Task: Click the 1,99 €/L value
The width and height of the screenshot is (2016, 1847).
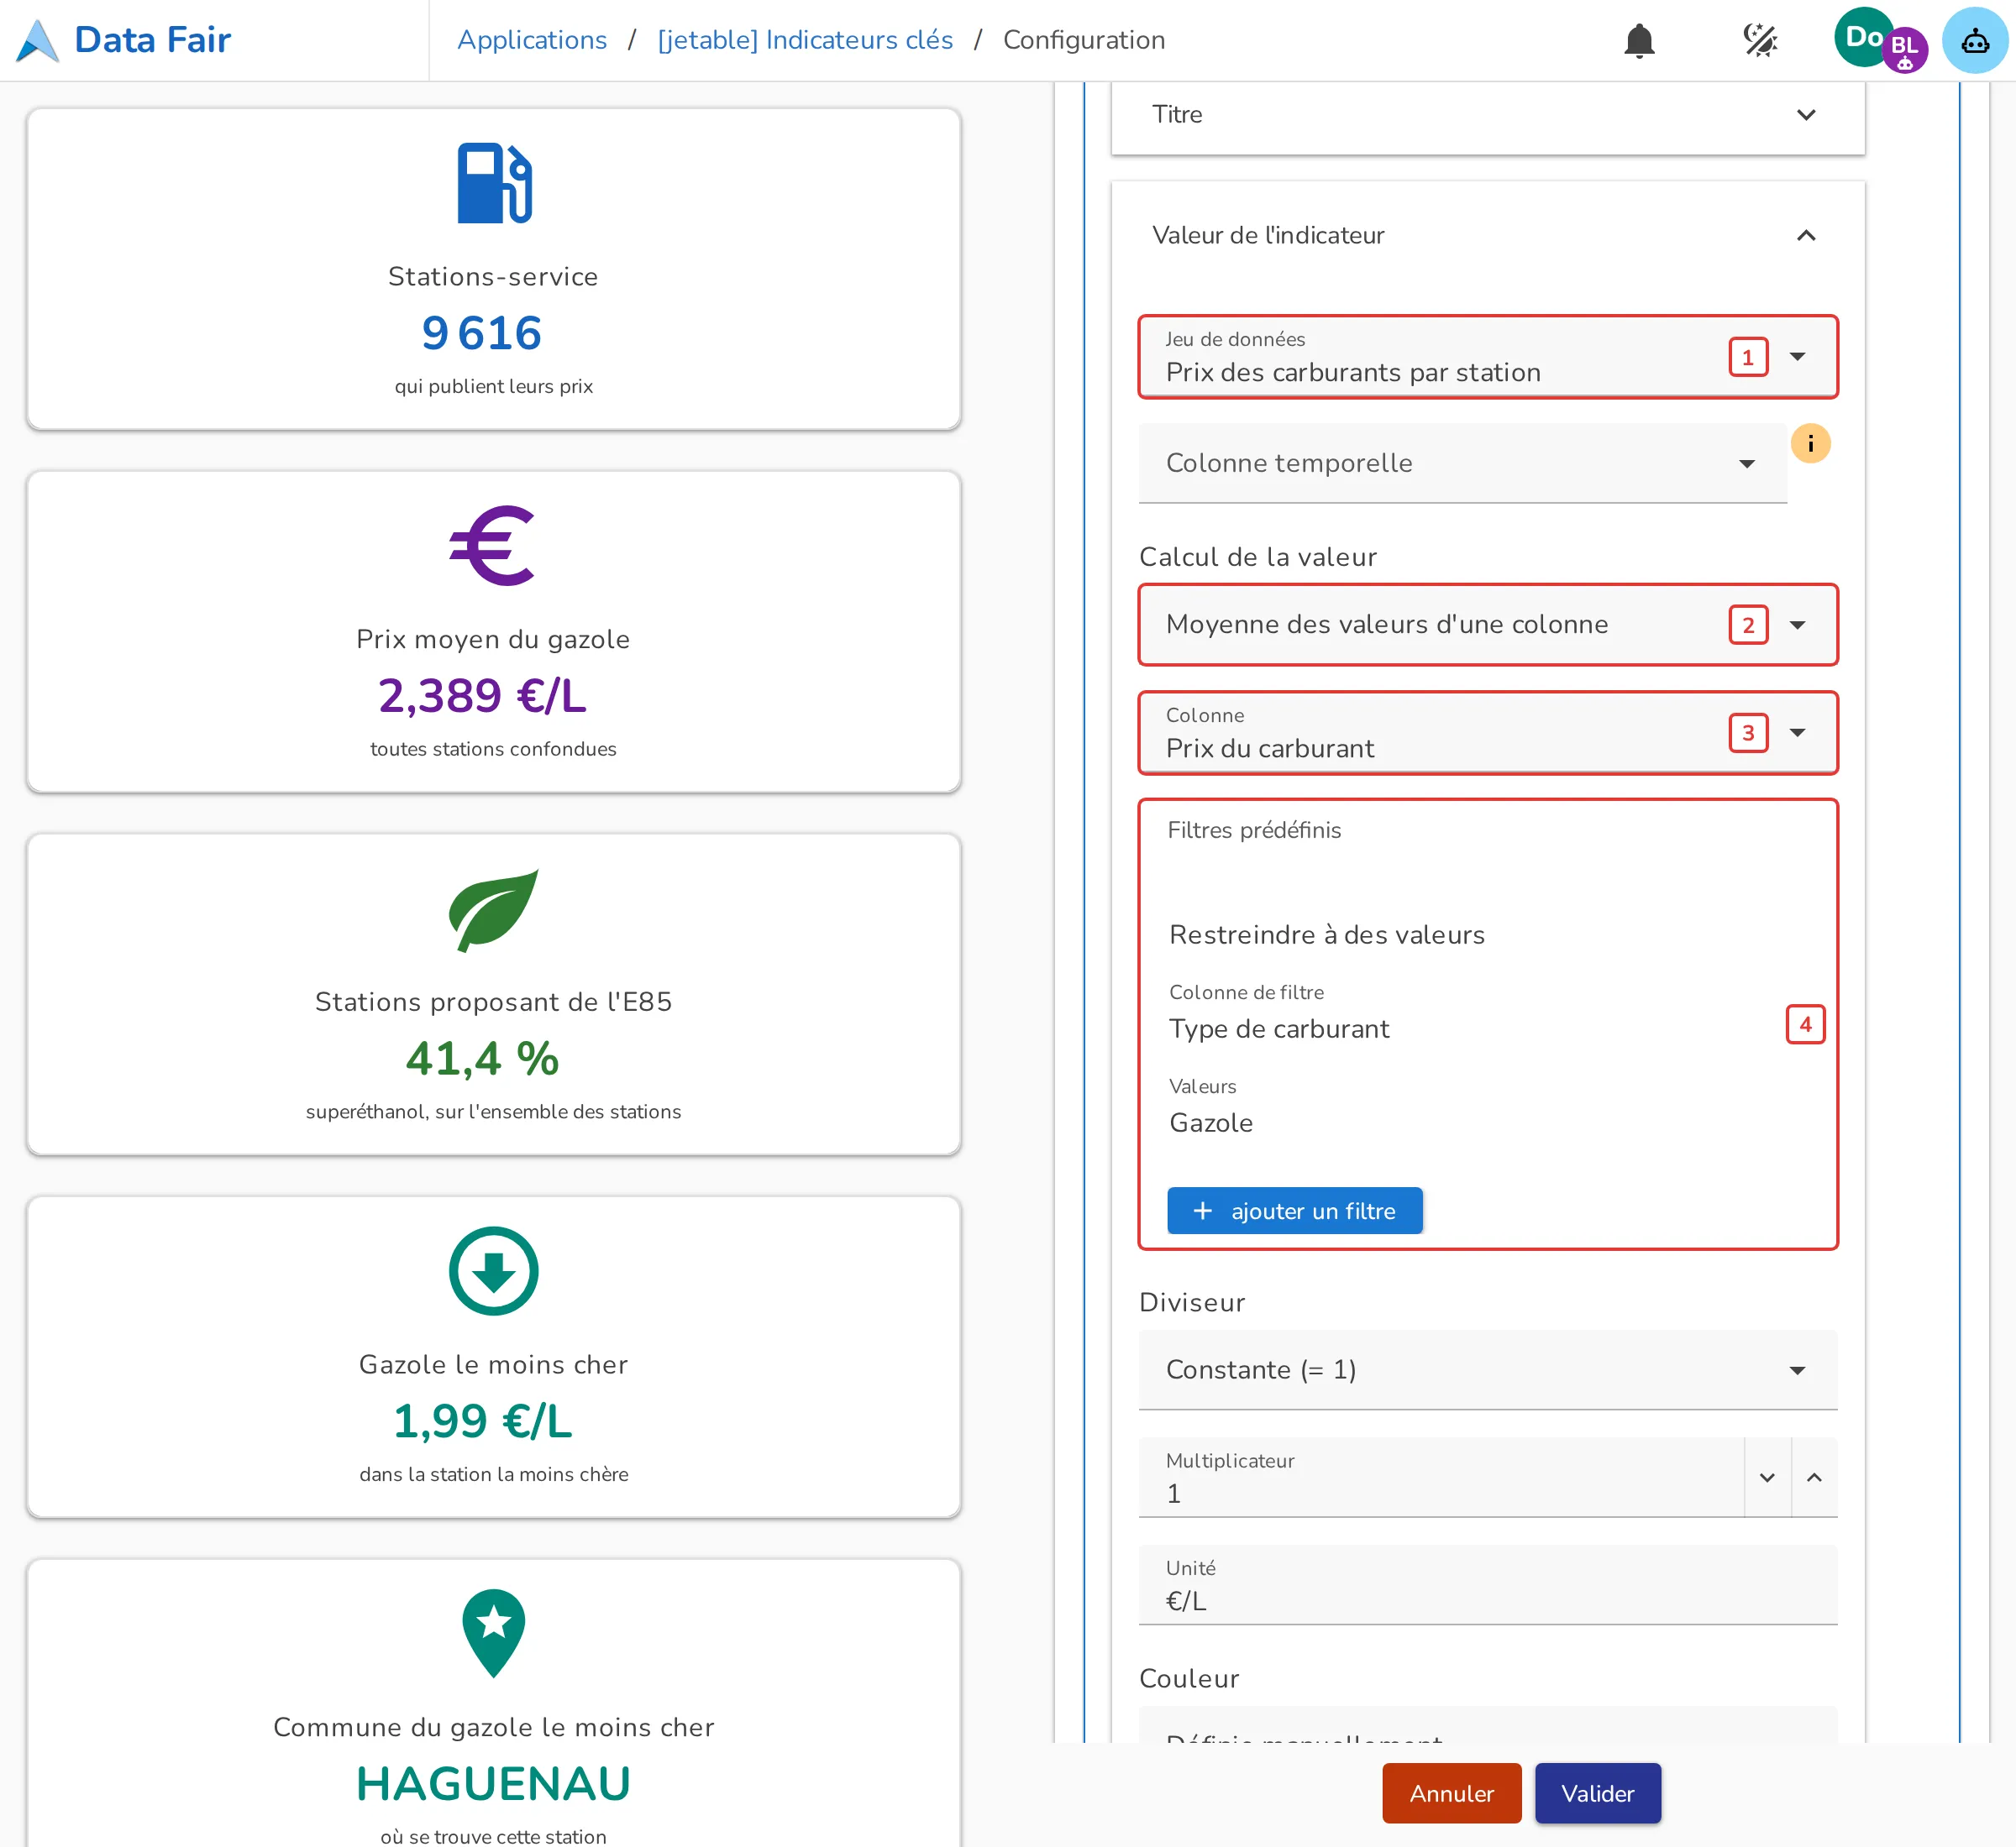Action: click(x=482, y=1421)
